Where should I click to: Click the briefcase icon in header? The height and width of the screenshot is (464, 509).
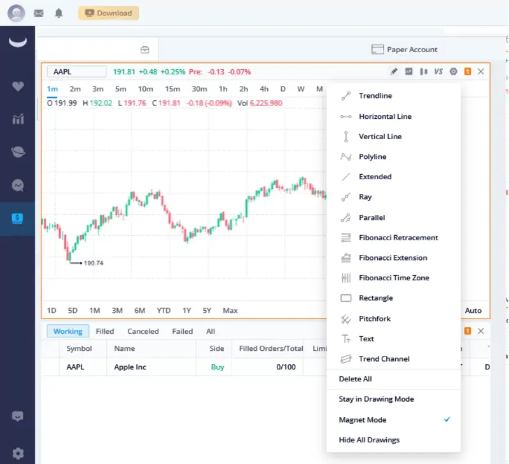[145, 50]
